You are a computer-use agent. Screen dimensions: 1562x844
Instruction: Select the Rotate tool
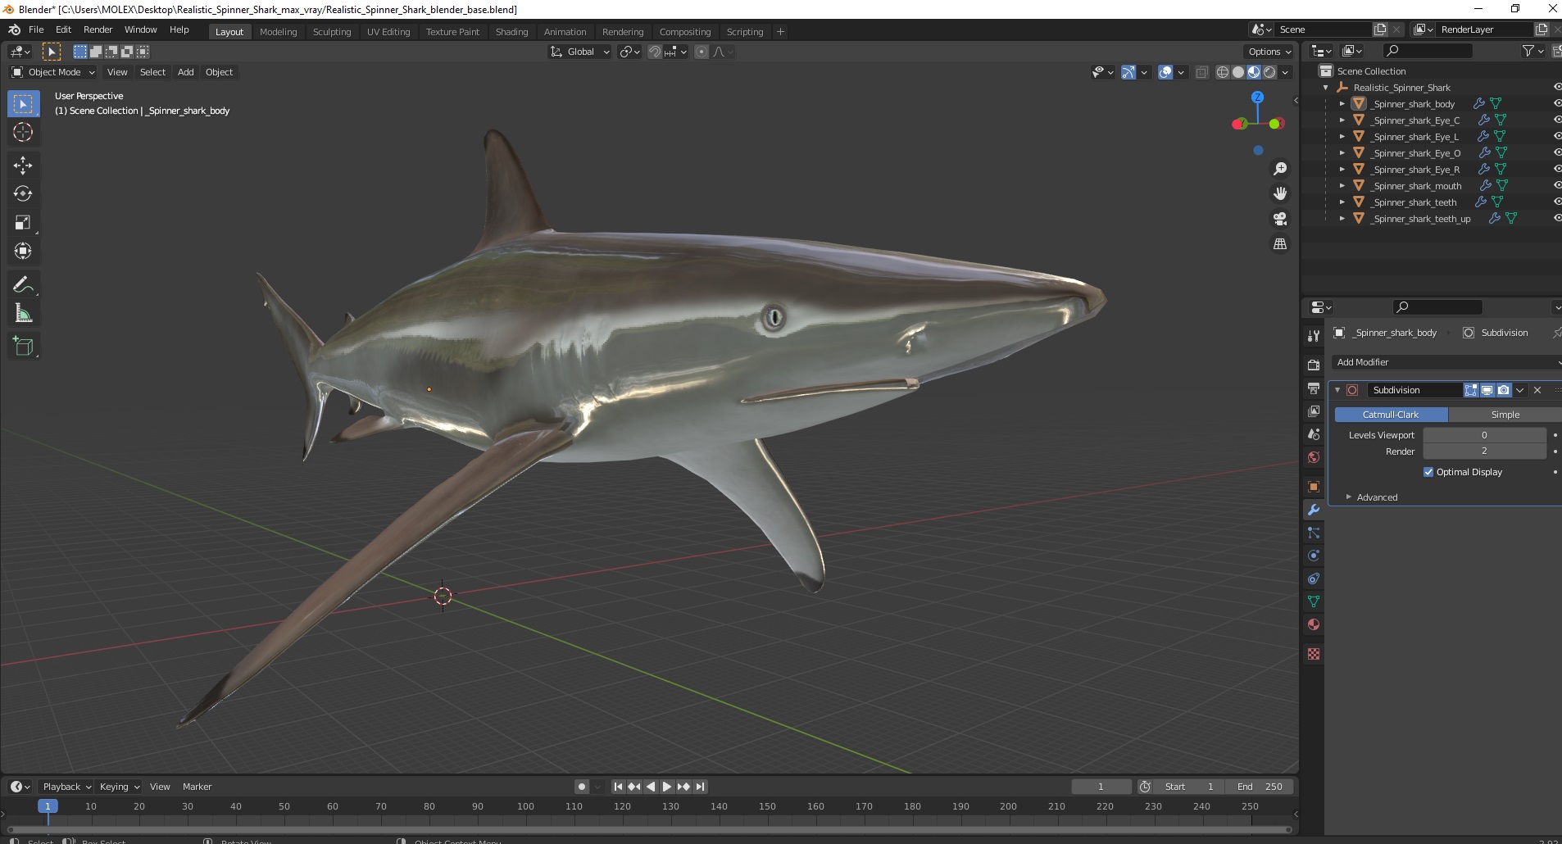[23, 194]
